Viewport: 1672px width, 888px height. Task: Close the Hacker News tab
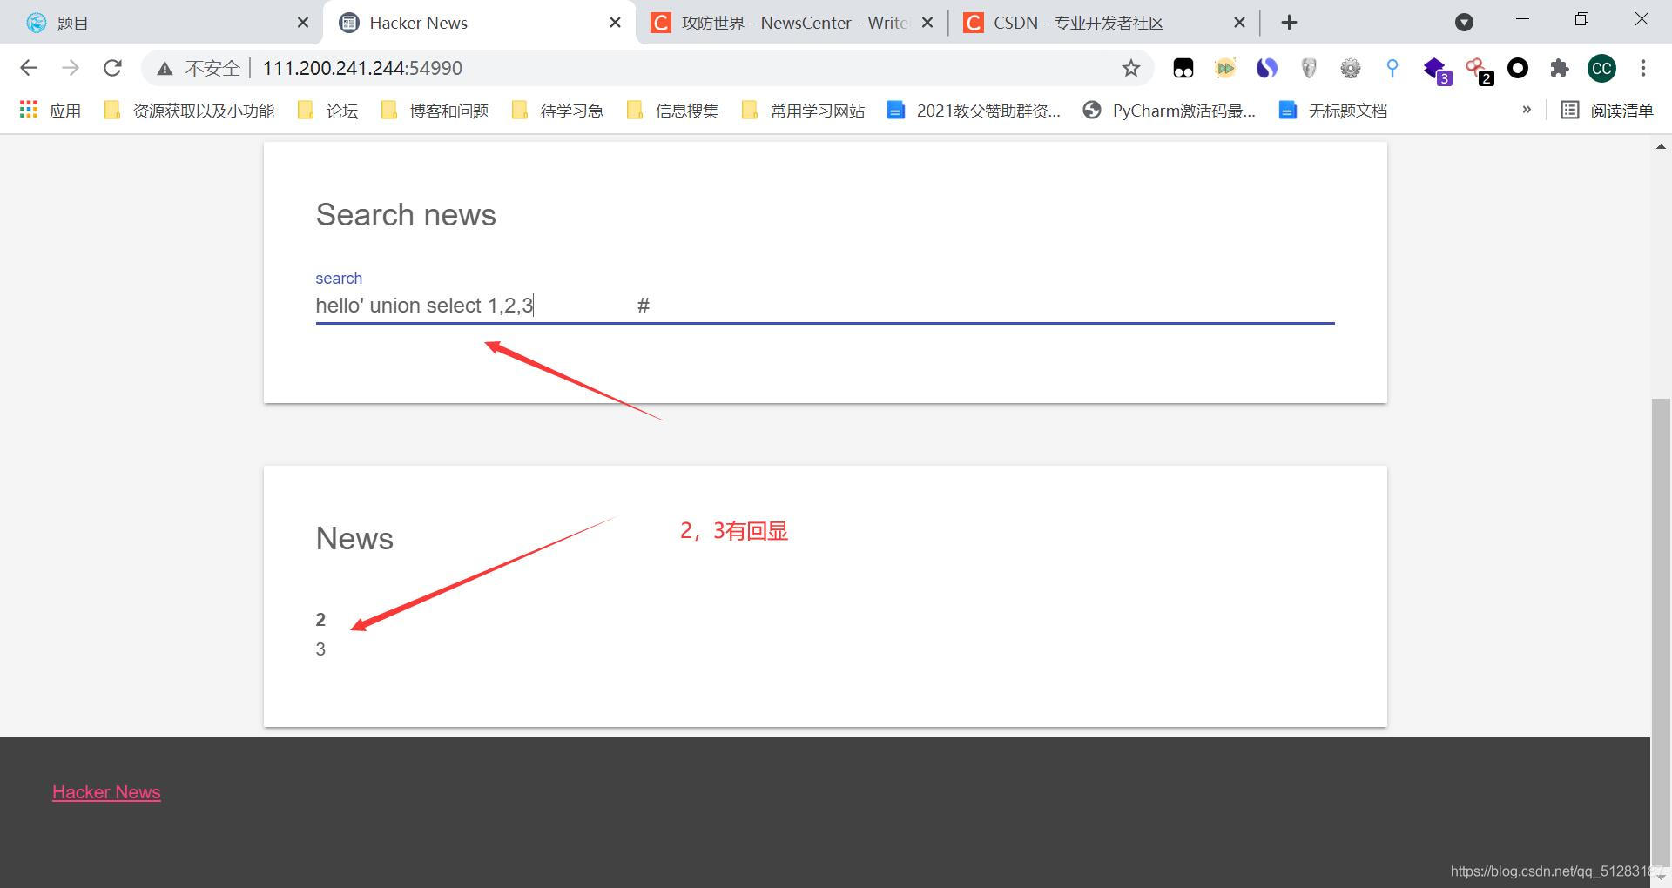[x=616, y=23]
